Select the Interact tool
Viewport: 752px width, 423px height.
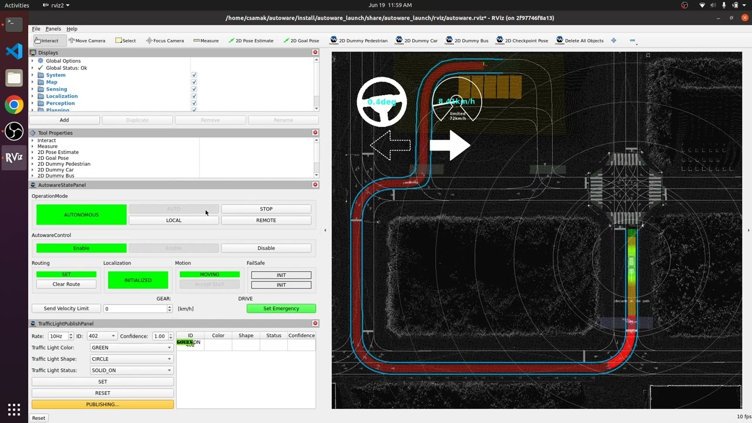click(46, 41)
